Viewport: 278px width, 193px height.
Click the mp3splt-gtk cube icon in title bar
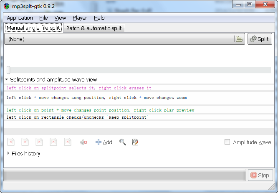click(x=6, y=6)
